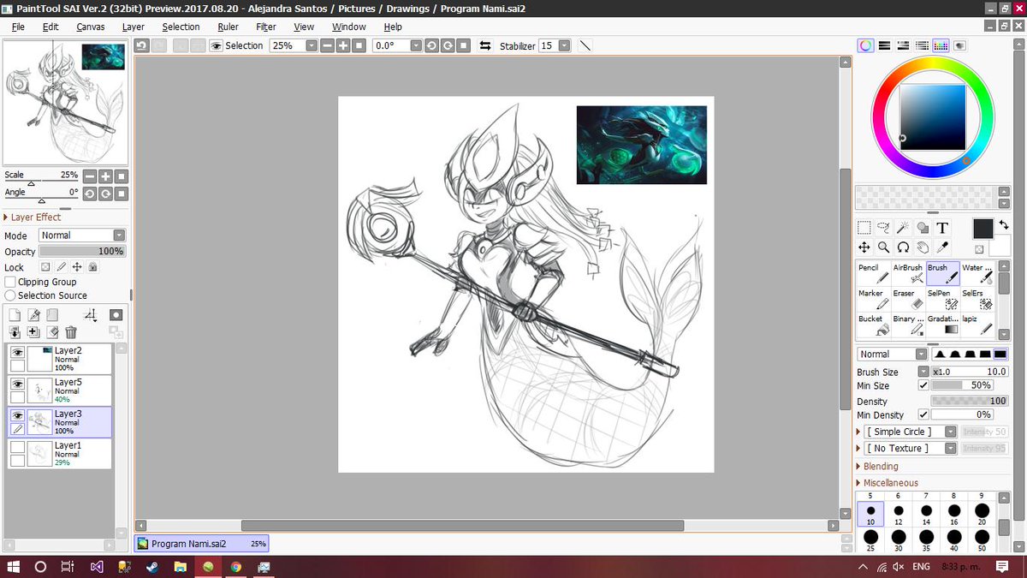Toggle the Min Density checkbox
The image size is (1027, 578).
pos(923,415)
